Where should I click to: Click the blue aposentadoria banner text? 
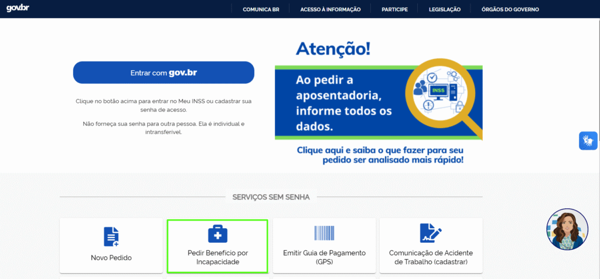pyautogui.click(x=340, y=102)
